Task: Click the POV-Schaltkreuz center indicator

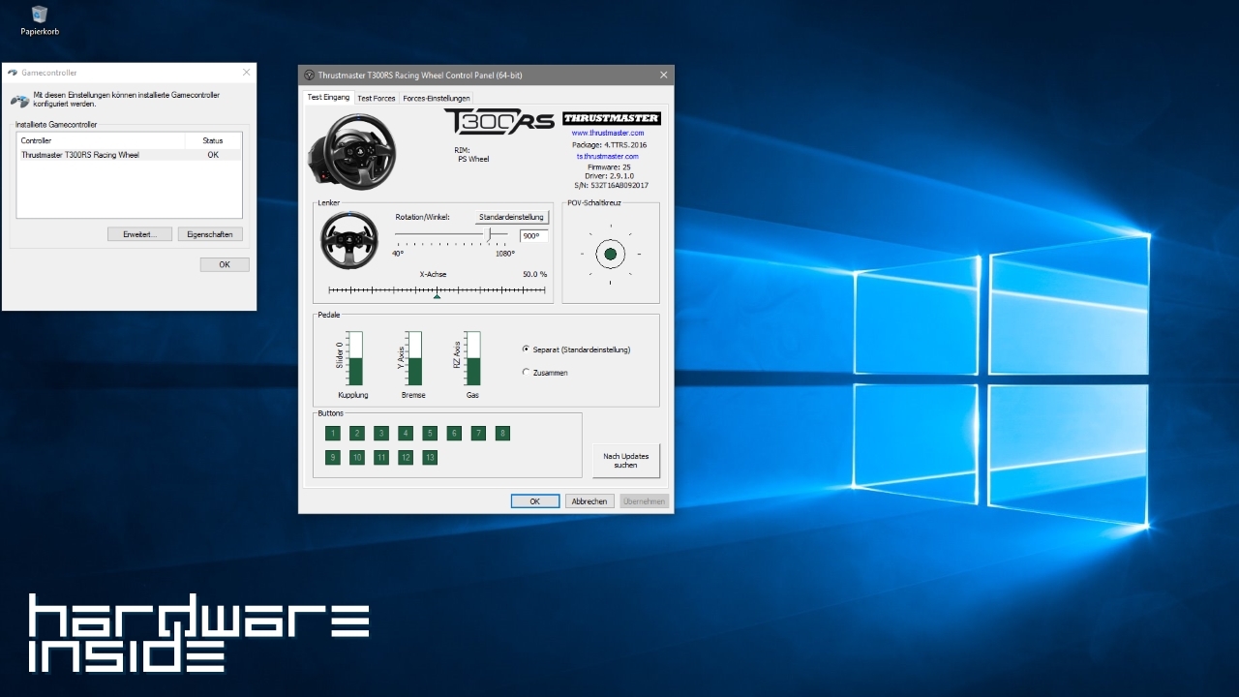Action: pyautogui.click(x=610, y=255)
